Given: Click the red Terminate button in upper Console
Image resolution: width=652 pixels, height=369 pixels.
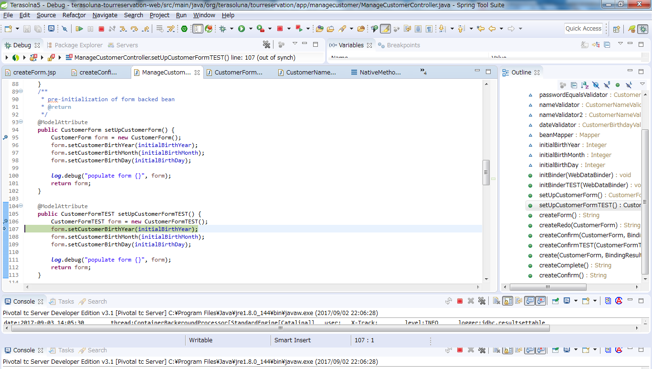Looking at the screenshot, I should [x=460, y=301].
